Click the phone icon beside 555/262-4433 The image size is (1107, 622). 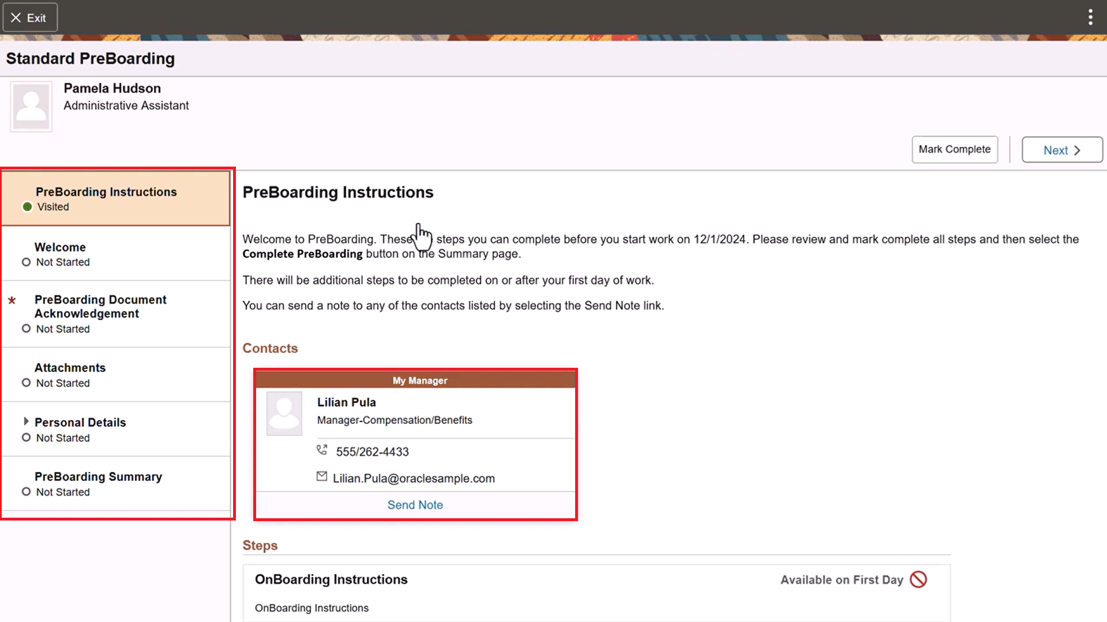point(322,450)
